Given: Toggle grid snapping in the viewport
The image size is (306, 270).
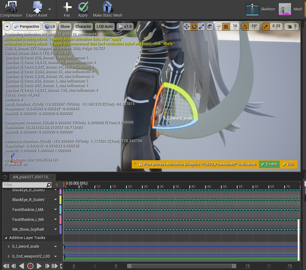Looking at the screenshot, I should coord(226,27).
